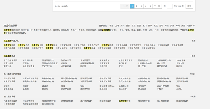Open 北京火车票查询 link
This screenshot has width=210, height=109.
[148, 48]
